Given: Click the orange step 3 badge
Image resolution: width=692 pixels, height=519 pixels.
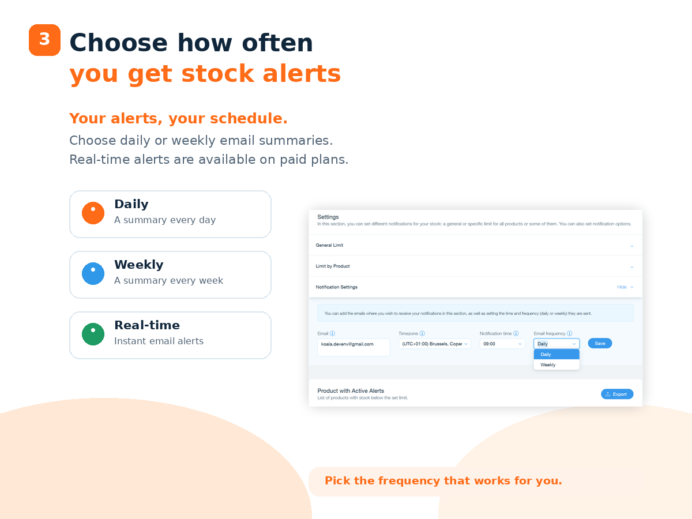Looking at the screenshot, I should pyautogui.click(x=44, y=40).
